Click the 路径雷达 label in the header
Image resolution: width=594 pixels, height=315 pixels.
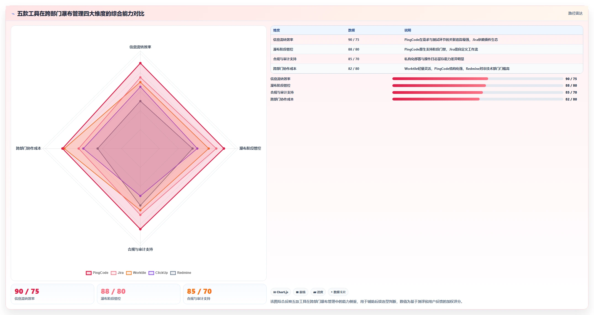coord(575,13)
